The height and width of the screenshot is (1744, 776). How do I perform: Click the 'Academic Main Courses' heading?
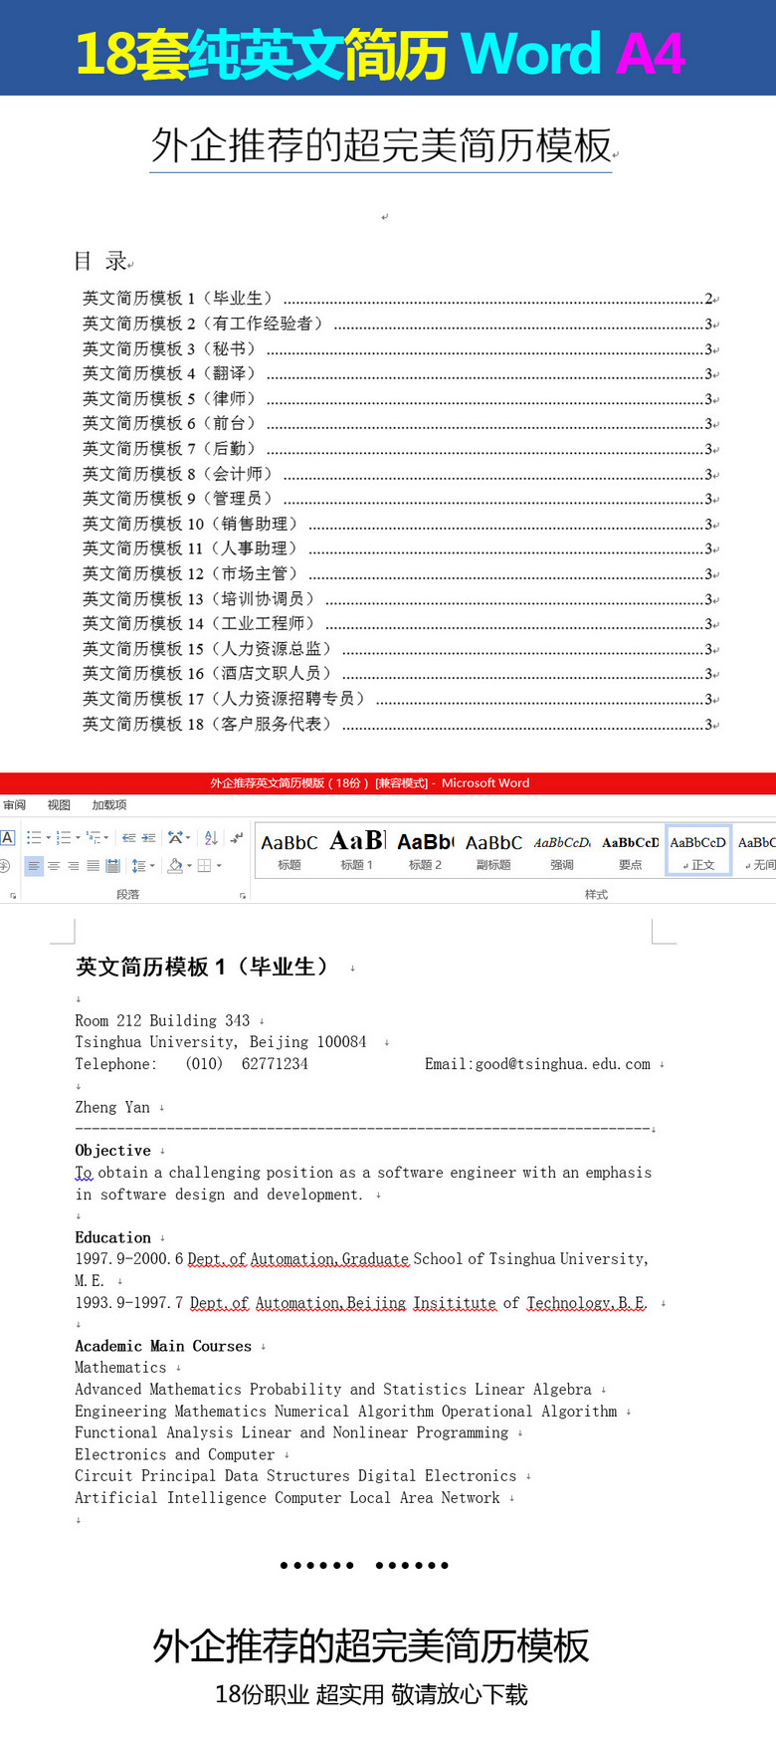click(163, 1346)
